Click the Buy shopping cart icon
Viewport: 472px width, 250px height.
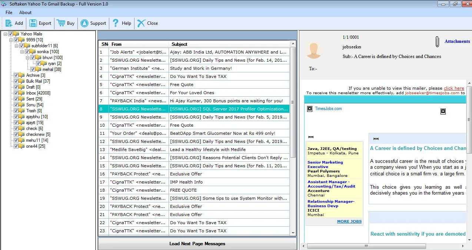point(61,23)
